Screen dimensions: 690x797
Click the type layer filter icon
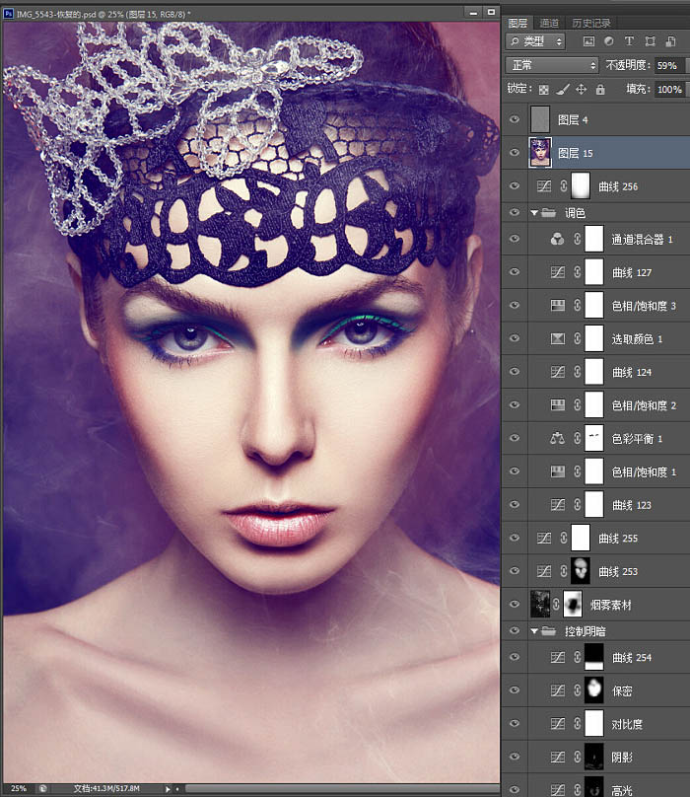click(629, 41)
